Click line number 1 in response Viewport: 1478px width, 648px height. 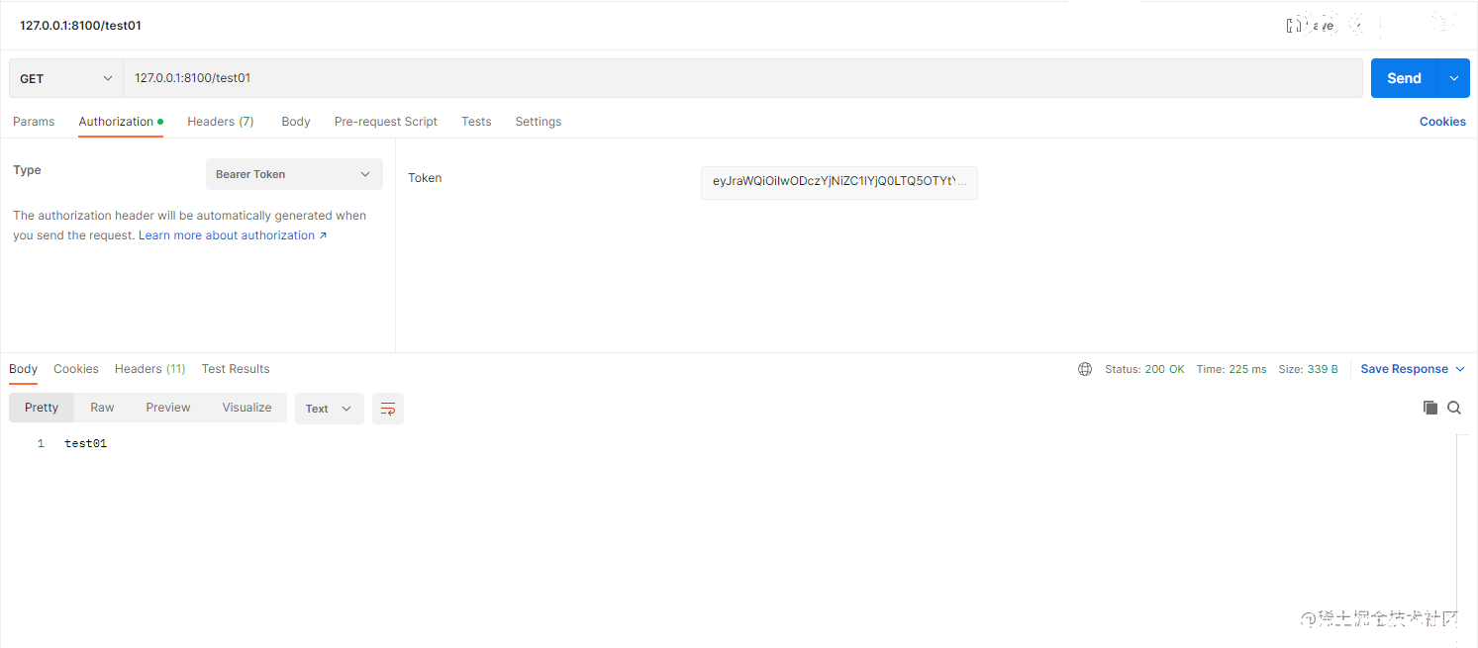[x=41, y=443]
